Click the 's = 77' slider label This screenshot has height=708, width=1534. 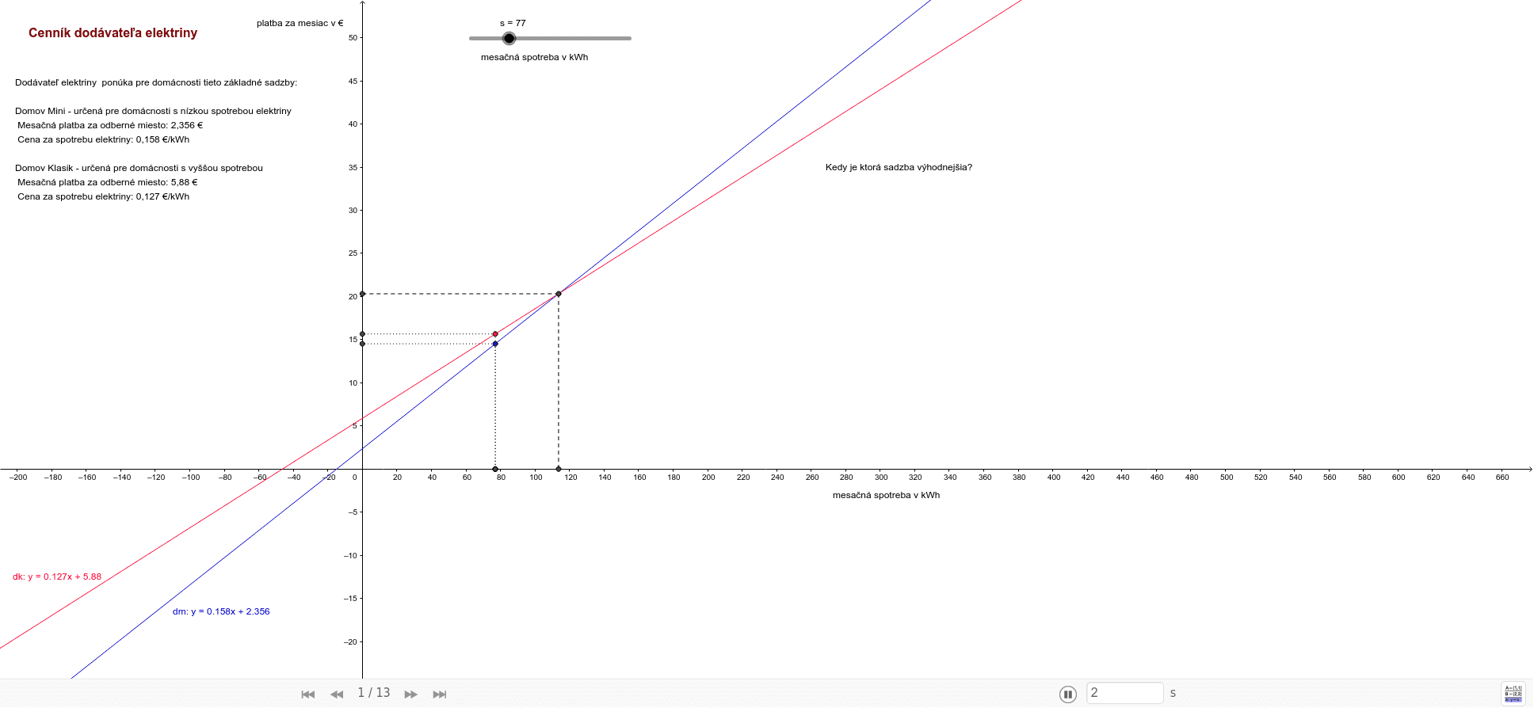[x=513, y=23]
